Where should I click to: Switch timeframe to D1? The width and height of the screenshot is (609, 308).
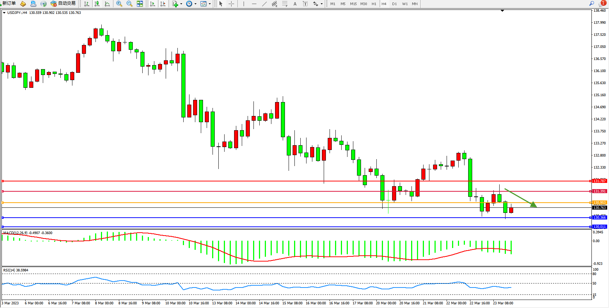[394, 4]
